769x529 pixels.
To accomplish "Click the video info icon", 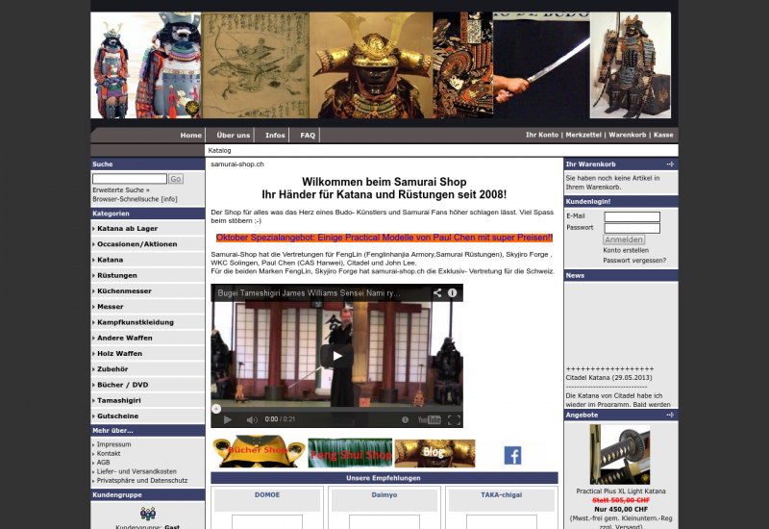I will 453,292.
